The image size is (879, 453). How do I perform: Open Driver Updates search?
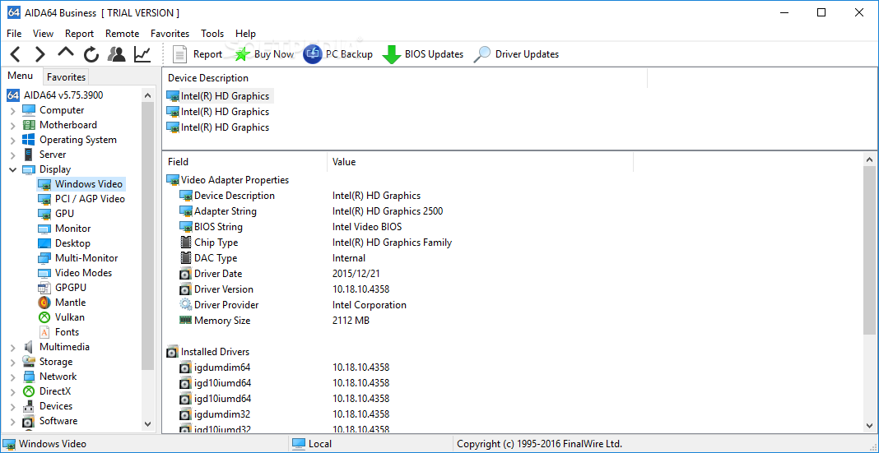click(516, 54)
